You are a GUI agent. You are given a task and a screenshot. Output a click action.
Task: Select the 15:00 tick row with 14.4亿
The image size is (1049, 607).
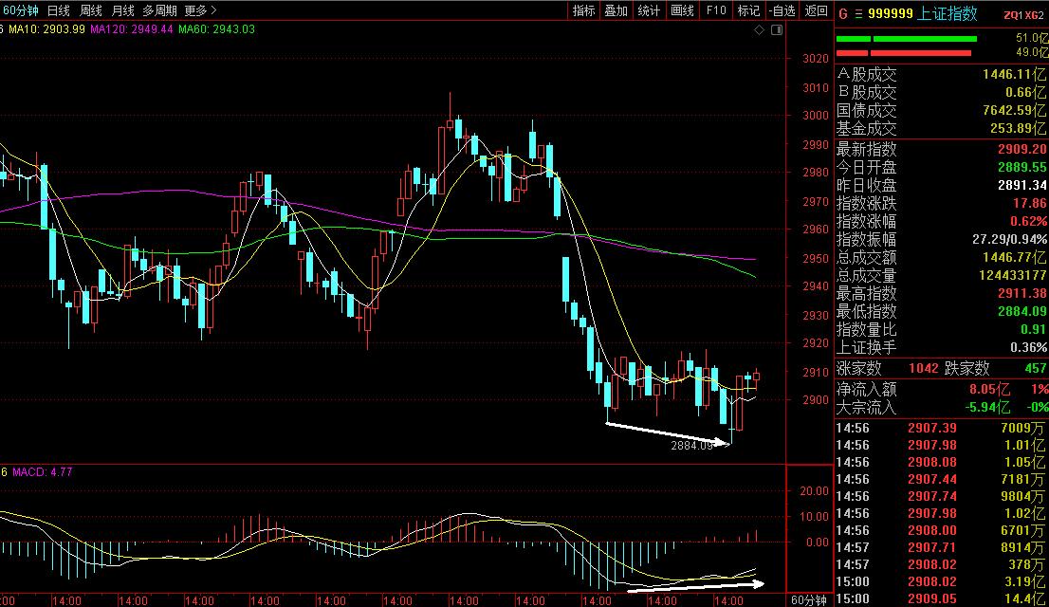click(x=941, y=599)
